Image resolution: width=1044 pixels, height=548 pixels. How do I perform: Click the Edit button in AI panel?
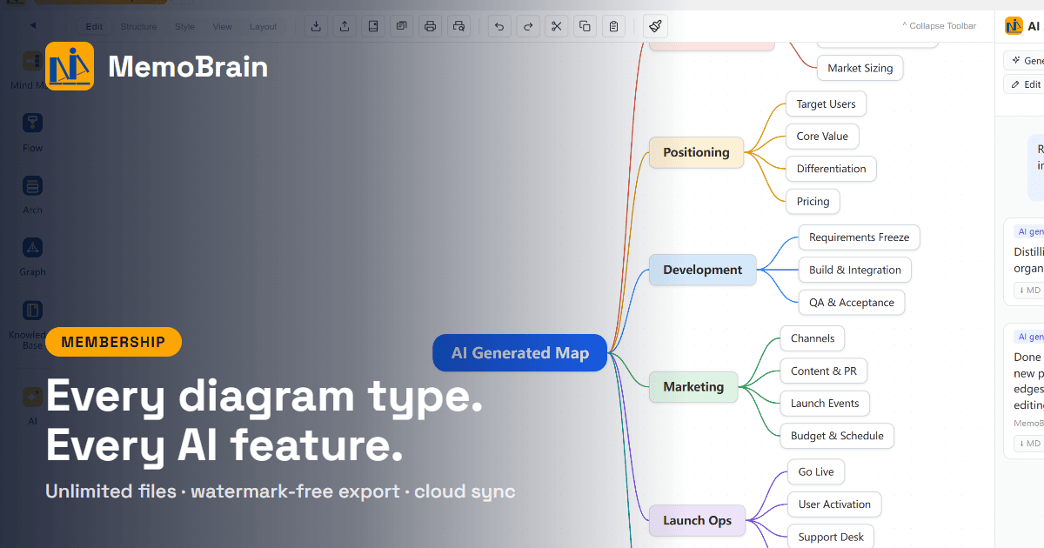click(1024, 84)
